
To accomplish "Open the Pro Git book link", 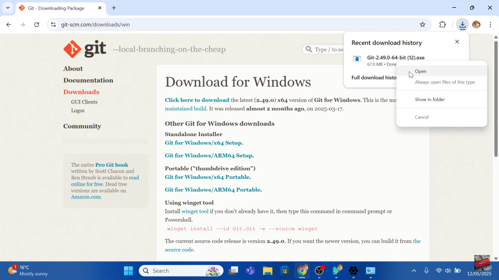I will click(112, 165).
